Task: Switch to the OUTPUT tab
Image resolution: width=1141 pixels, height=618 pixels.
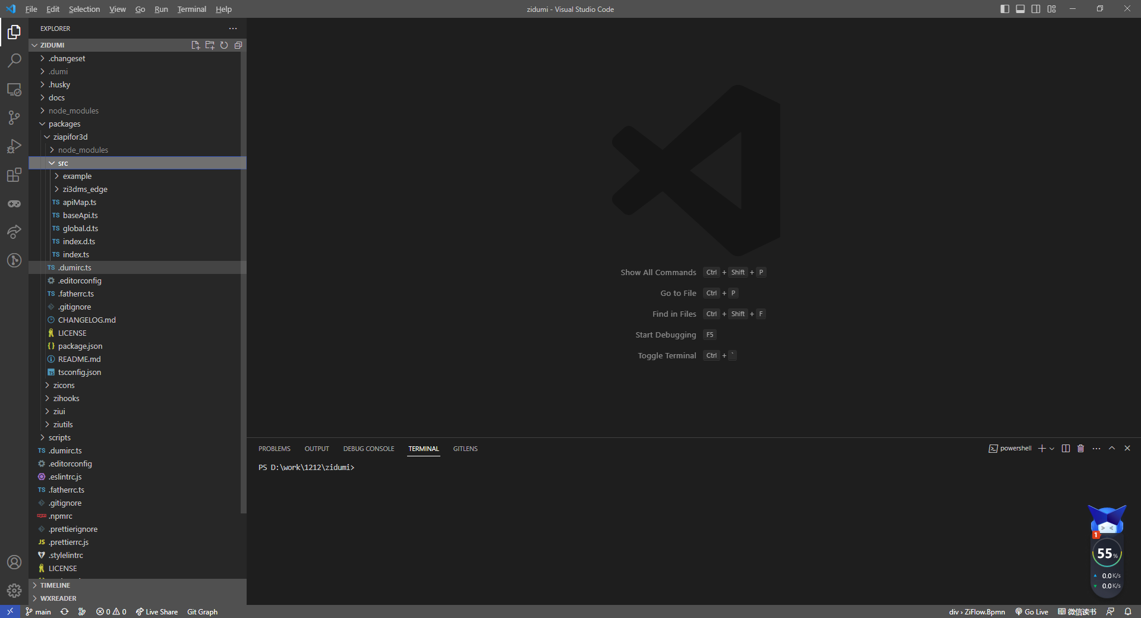Action: pyautogui.click(x=317, y=449)
